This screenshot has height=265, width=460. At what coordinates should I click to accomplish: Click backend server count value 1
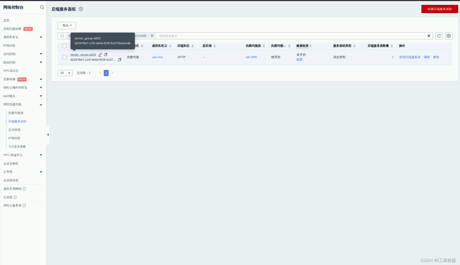[x=393, y=57]
